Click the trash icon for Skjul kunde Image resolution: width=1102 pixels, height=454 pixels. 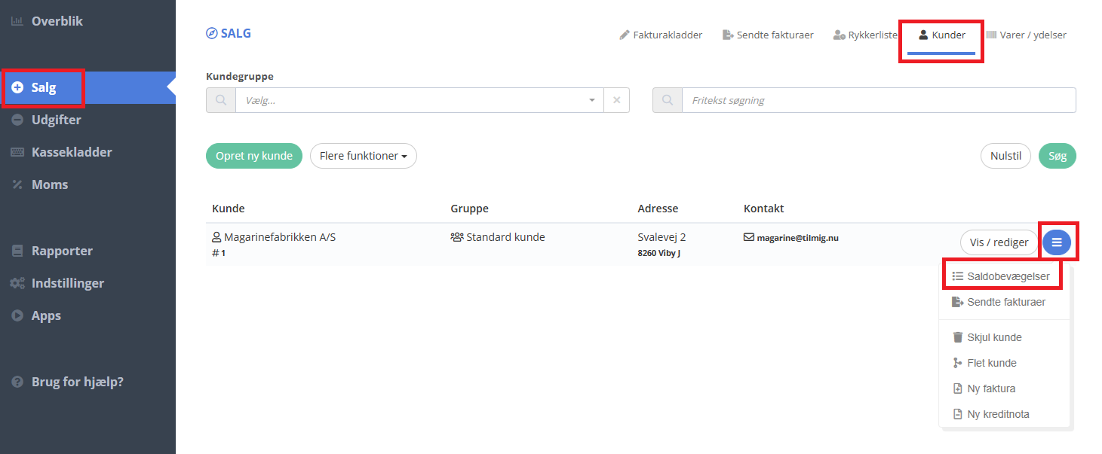pos(957,337)
